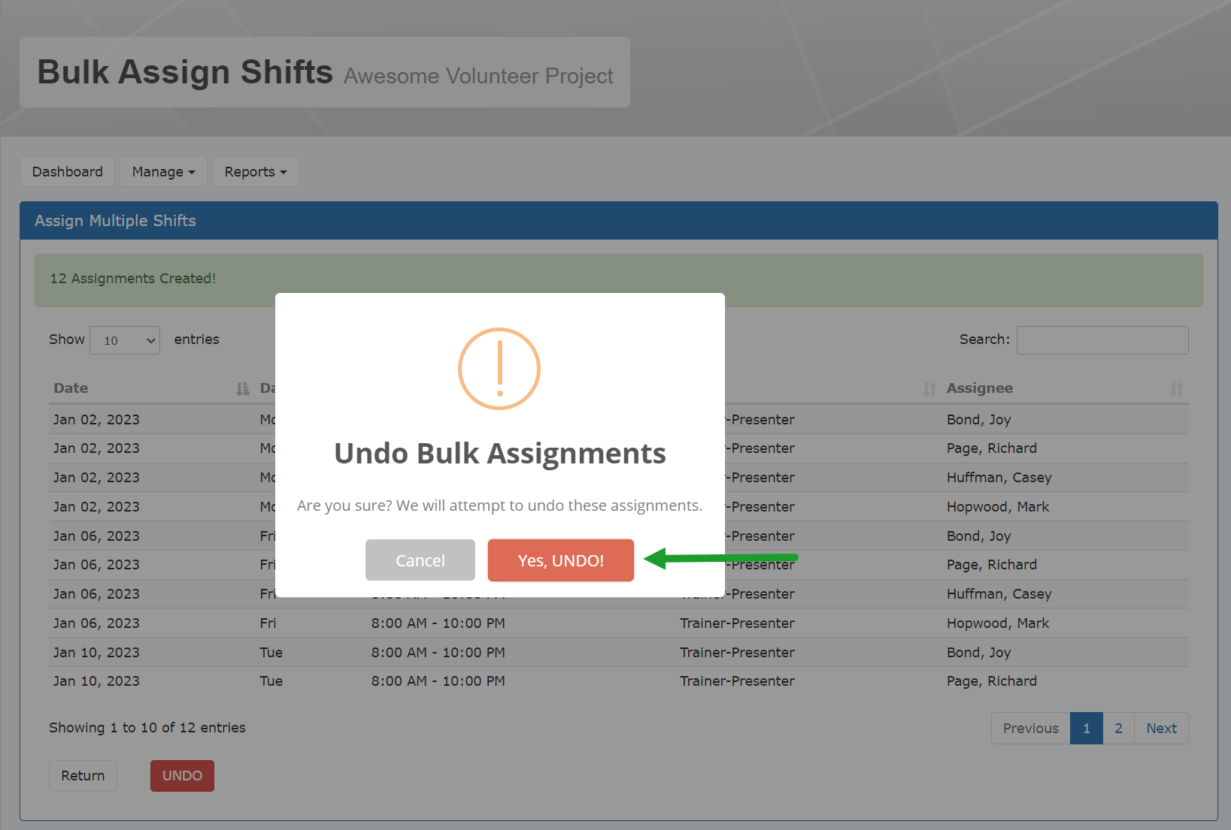Select 8:00 AM - 10:00 PM in last row

pyautogui.click(x=438, y=681)
